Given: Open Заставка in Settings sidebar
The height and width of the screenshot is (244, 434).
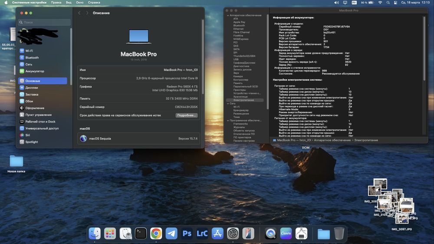Looking at the screenshot, I should pos(43,95).
